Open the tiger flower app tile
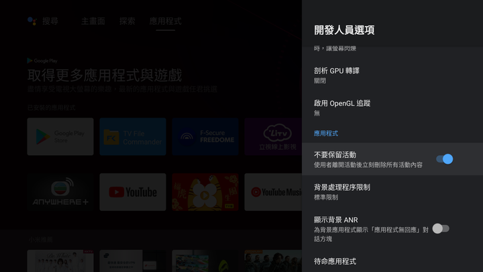The height and width of the screenshot is (272, 483). [205, 192]
